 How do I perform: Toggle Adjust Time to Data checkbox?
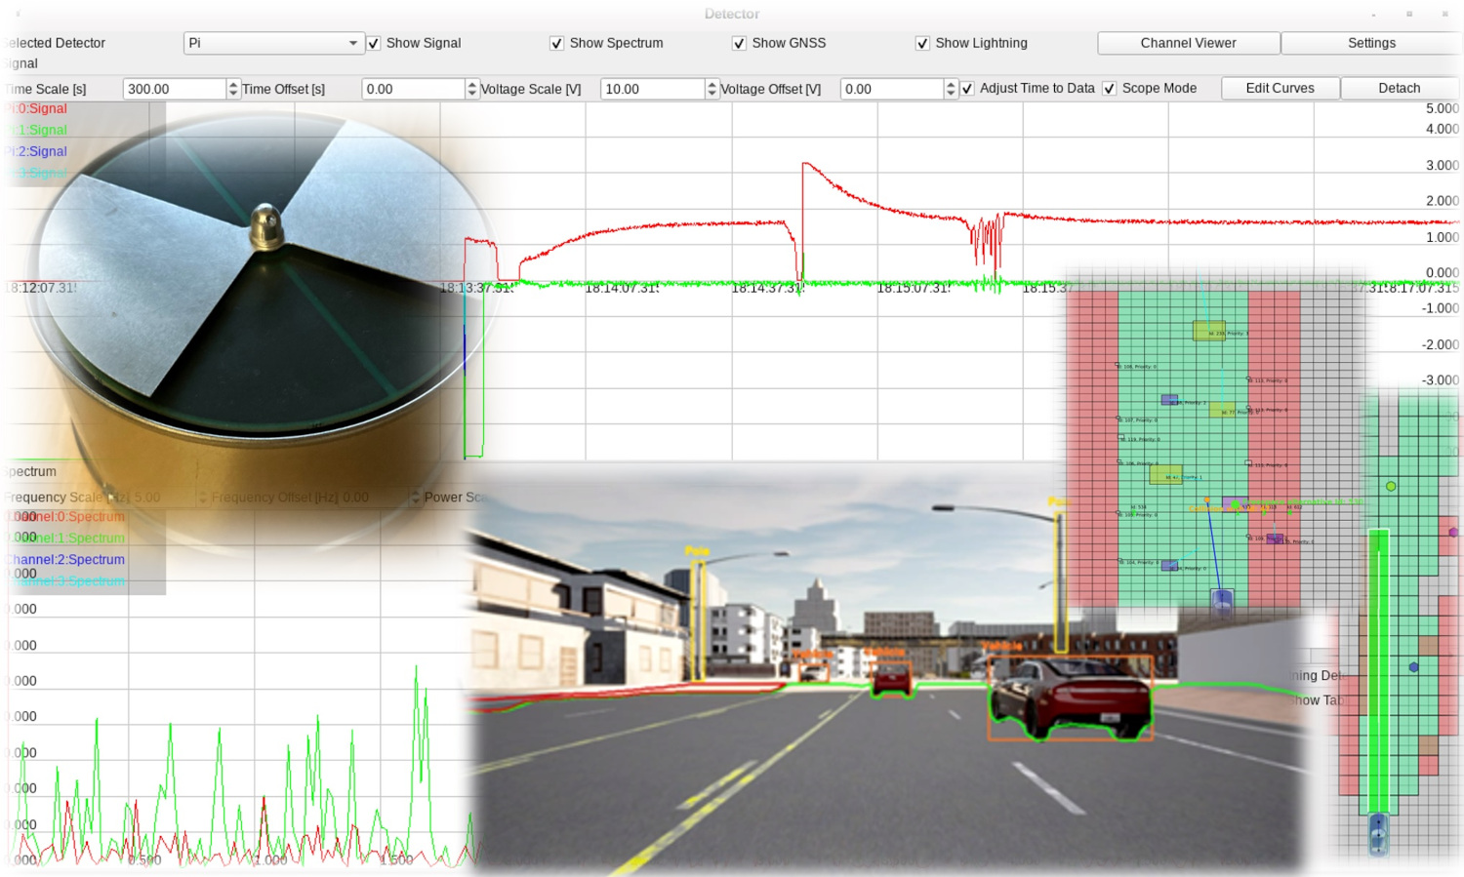(967, 89)
